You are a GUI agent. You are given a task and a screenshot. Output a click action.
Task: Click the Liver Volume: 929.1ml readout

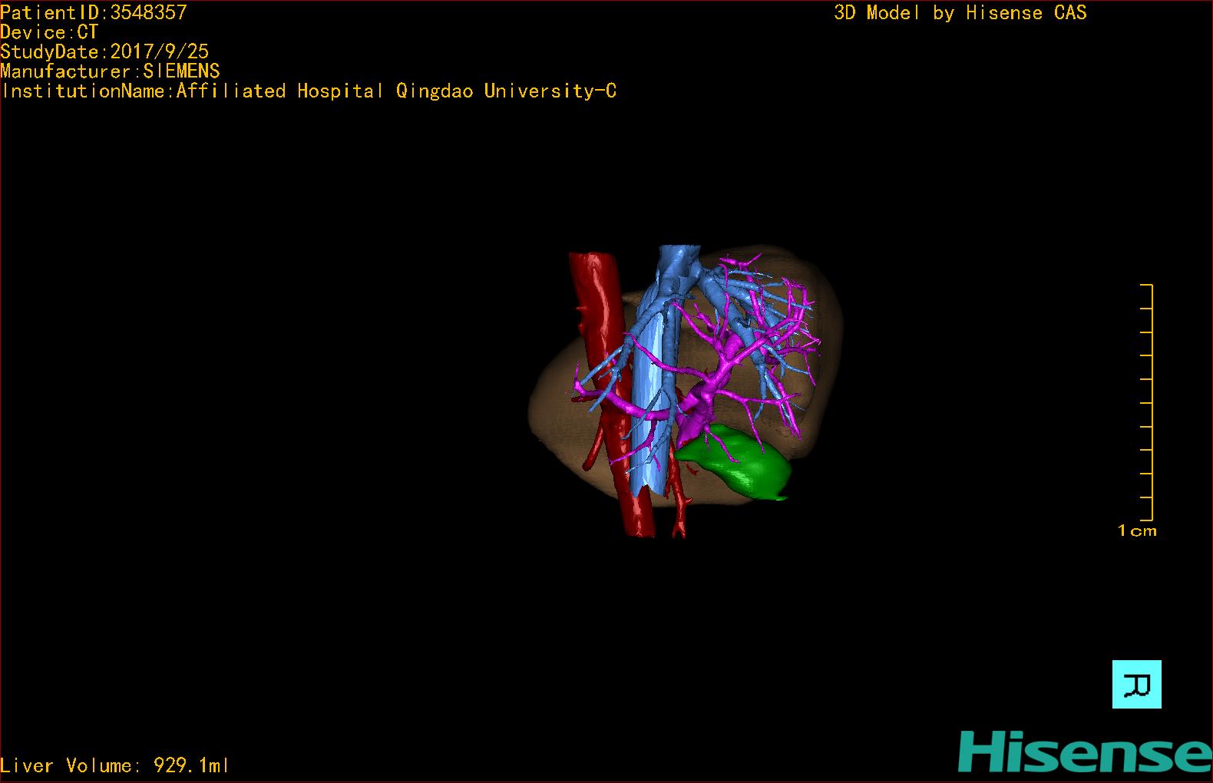tap(114, 765)
